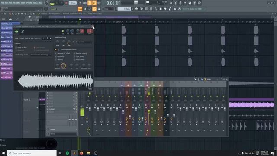
Task: Open the snap 'Line' dropdown
Action: pos(109,9)
